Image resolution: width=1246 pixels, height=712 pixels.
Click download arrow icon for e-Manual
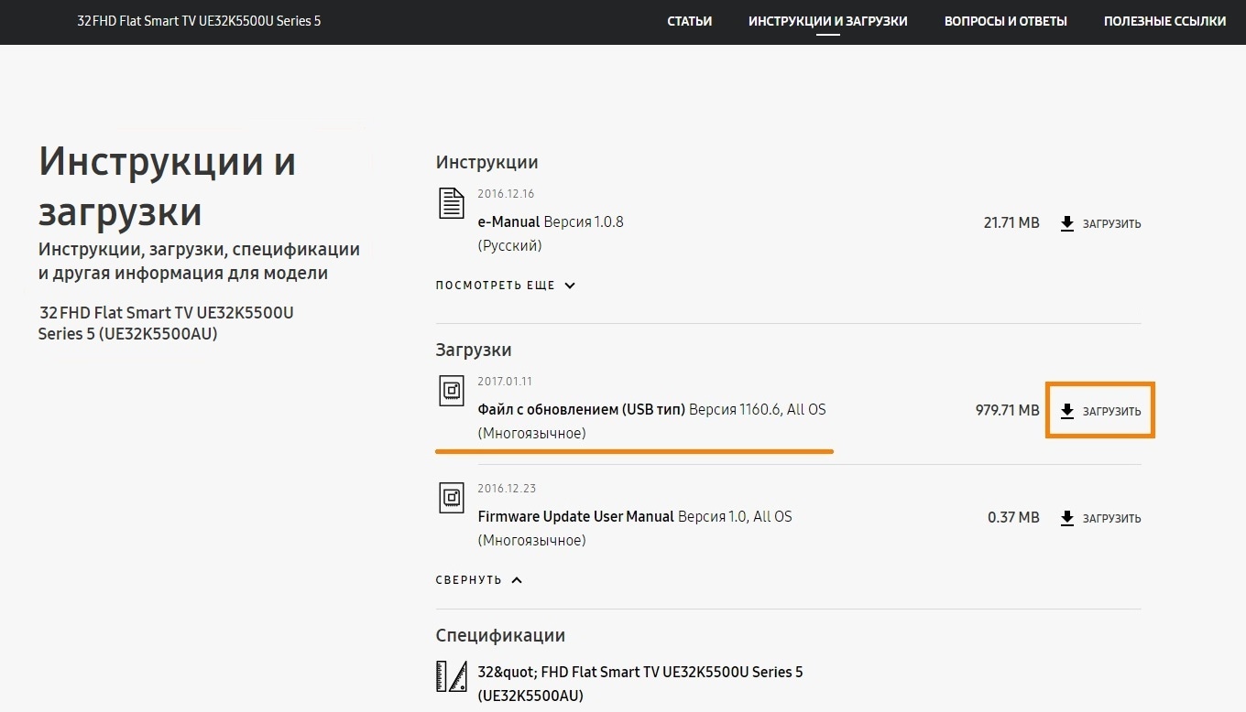coord(1067,223)
